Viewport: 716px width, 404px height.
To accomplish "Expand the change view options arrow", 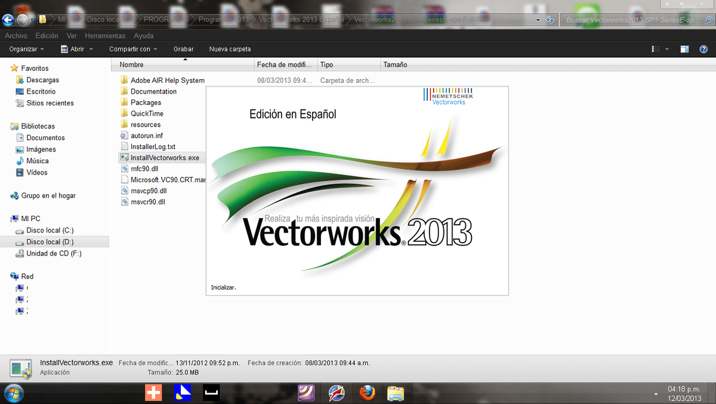I will point(667,49).
